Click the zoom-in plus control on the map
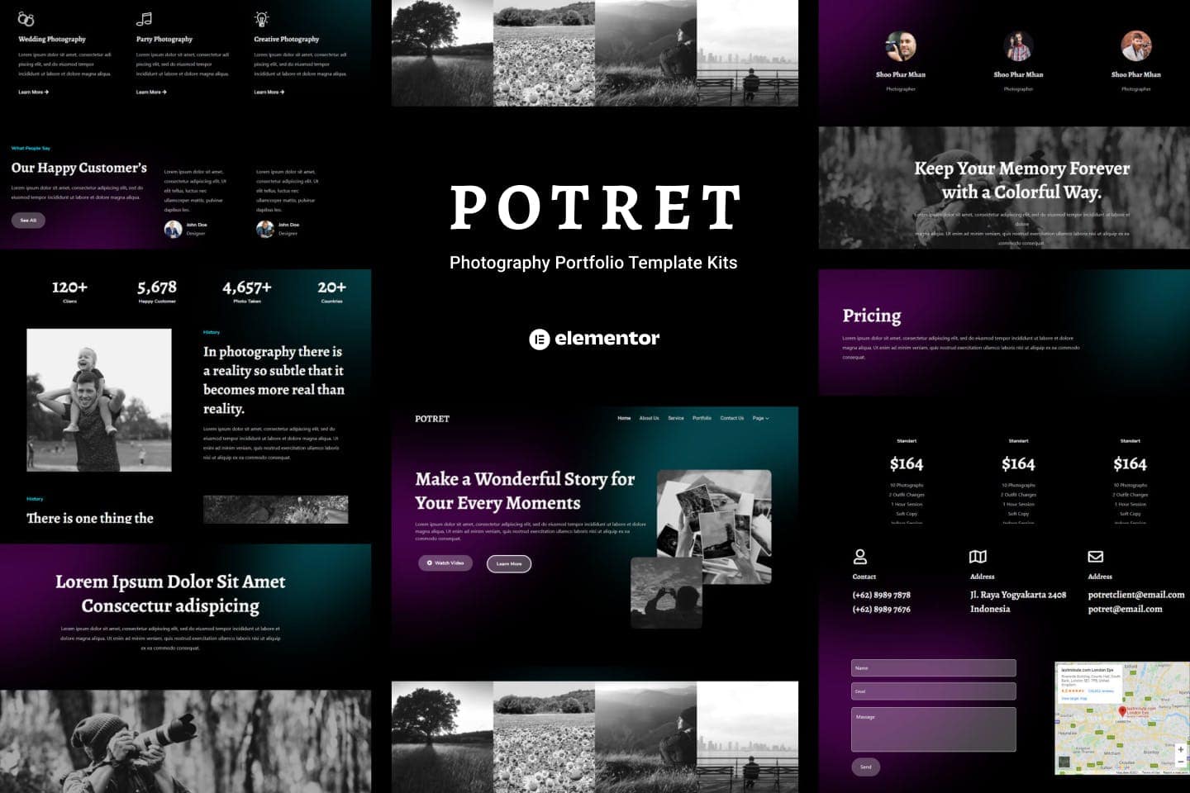Image resolution: width=1190 pixels, height=793 pixels. point(1181,749)
